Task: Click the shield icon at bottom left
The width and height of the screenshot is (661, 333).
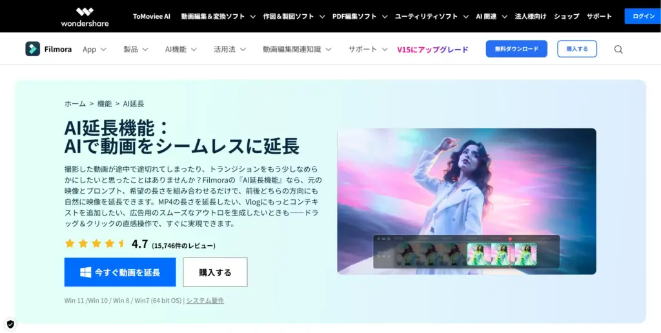Action: (x=10, y=324)
